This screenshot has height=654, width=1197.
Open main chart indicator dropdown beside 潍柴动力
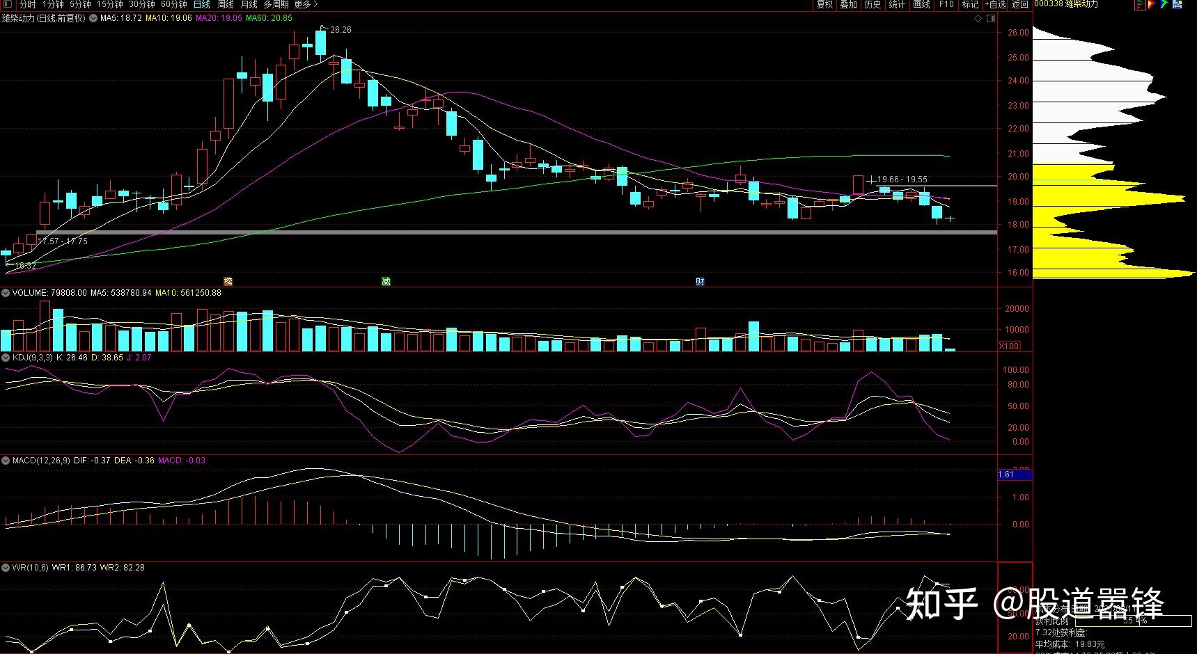pos(93,19)
